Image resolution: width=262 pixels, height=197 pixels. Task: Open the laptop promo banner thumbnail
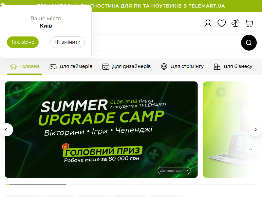(x=233, y=130)
